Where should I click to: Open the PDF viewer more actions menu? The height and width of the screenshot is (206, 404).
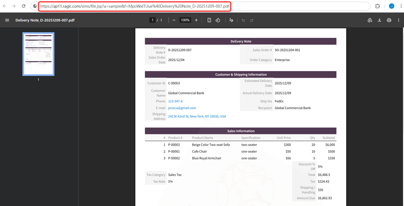(x=399, y=20)
